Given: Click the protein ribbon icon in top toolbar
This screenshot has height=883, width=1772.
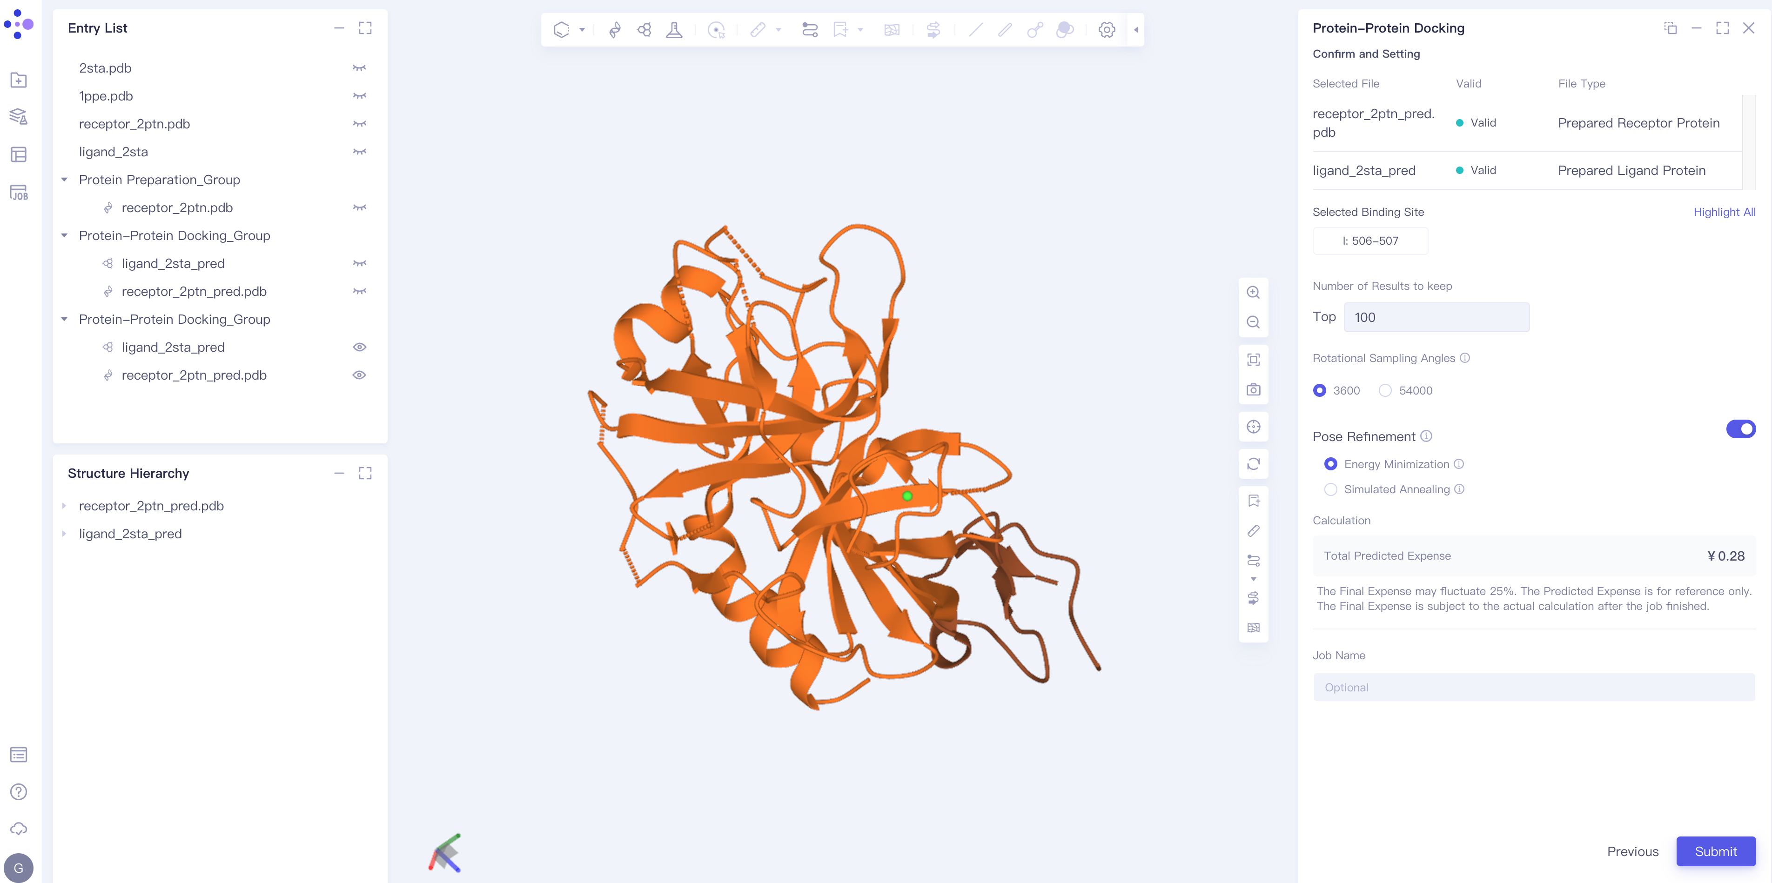Looking at the screenshot, I should [615, 30].
